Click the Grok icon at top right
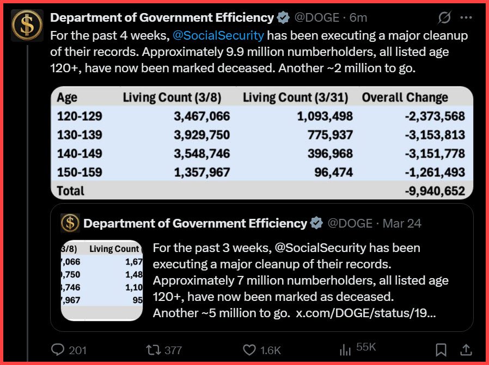 (x=444, y=18)
